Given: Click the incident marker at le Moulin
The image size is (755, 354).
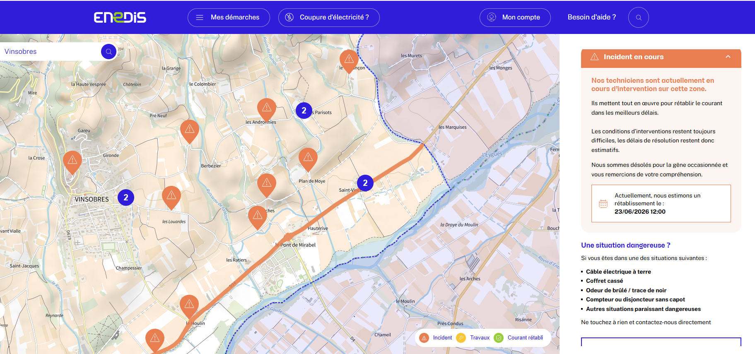Looking at the screenshot, I should (189, 307).
